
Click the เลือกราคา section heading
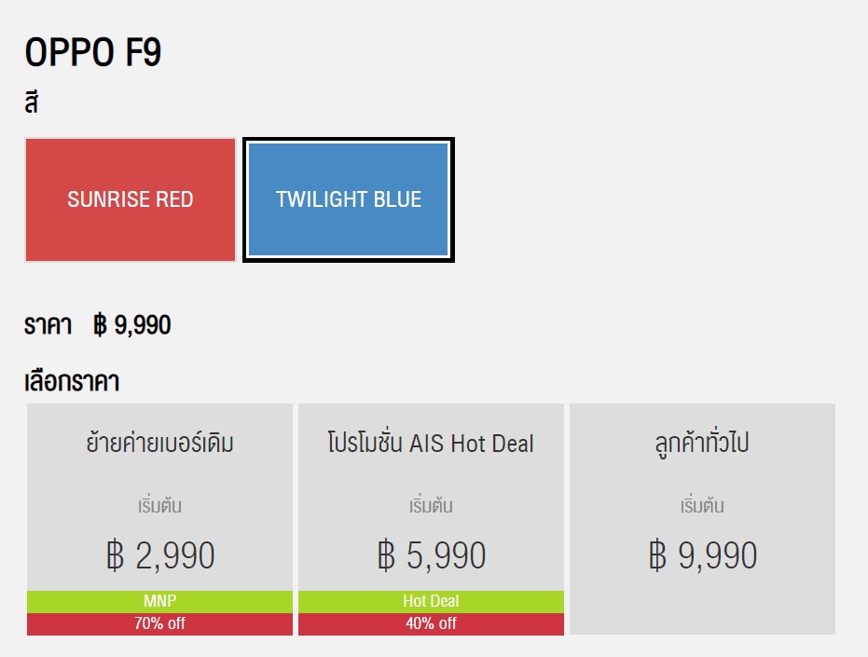coord(72,382)
